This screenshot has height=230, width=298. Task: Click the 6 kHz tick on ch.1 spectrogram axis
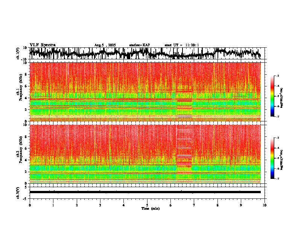pyautogui.click(x=26, y=86)
